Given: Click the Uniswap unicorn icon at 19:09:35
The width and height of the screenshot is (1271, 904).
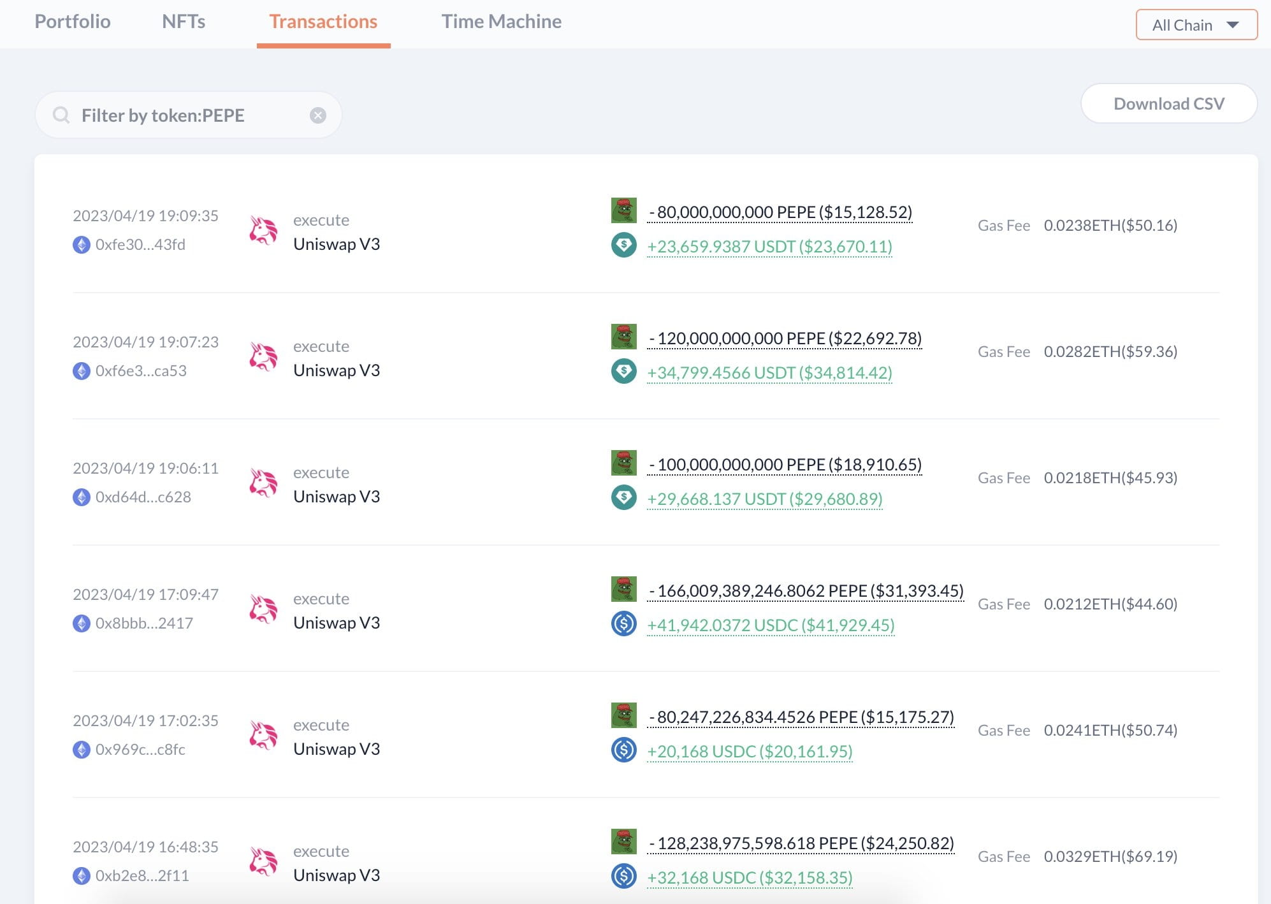Looking at the screenshot, I should 263,231.
